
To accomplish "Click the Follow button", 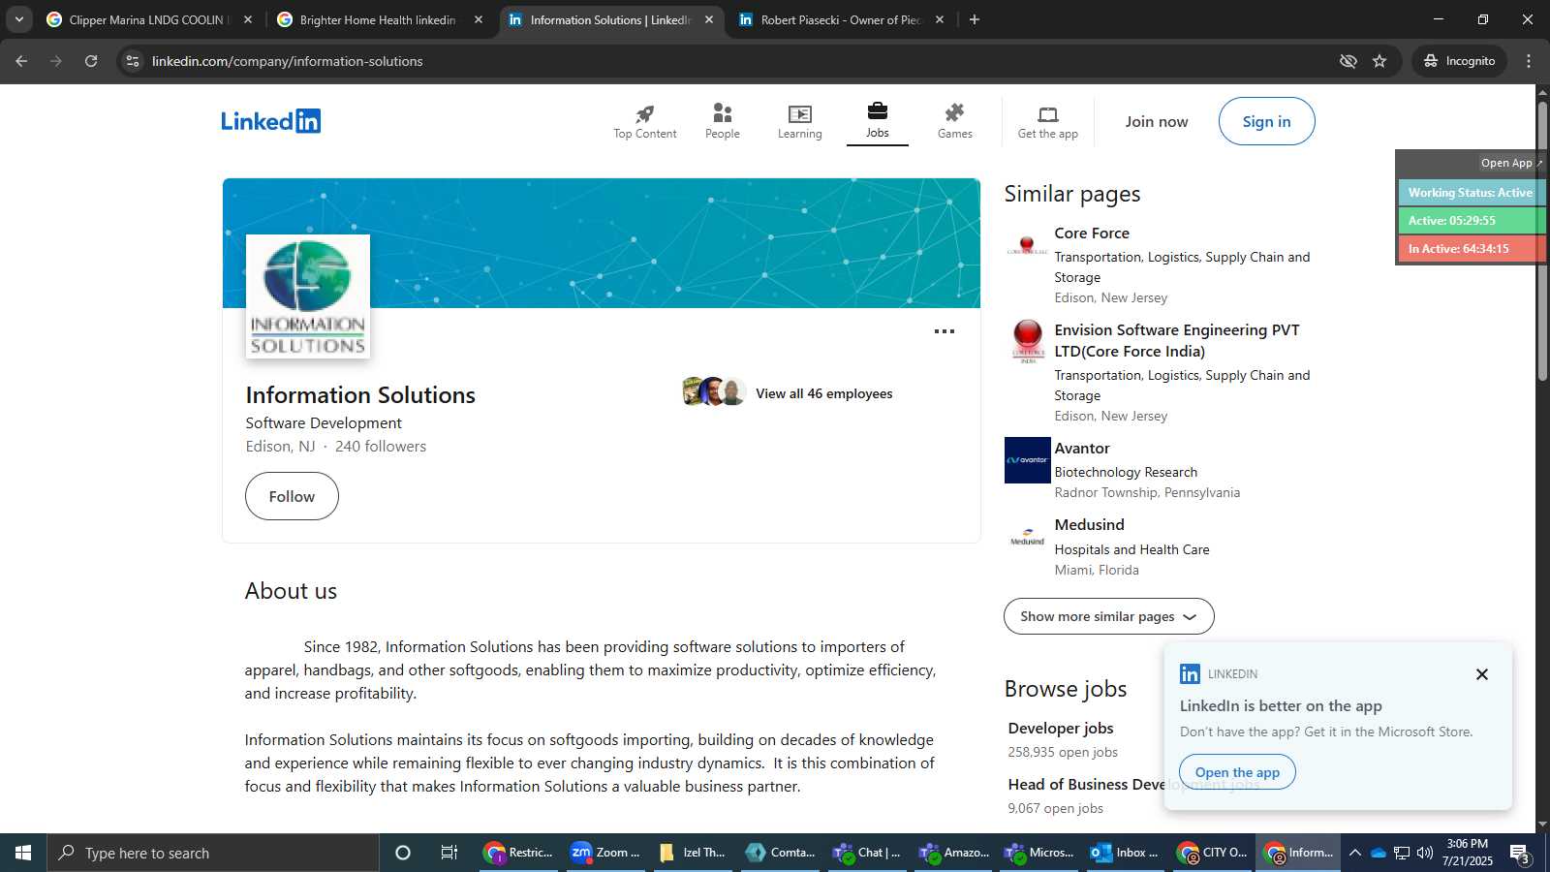I will [x=292, y=496].
